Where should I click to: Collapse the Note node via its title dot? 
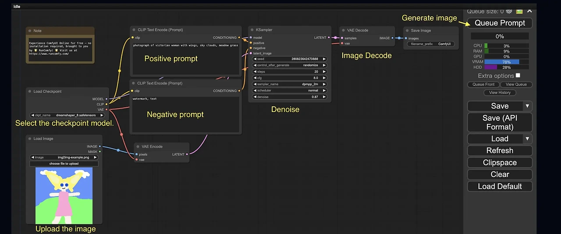(x=30, y=31)
